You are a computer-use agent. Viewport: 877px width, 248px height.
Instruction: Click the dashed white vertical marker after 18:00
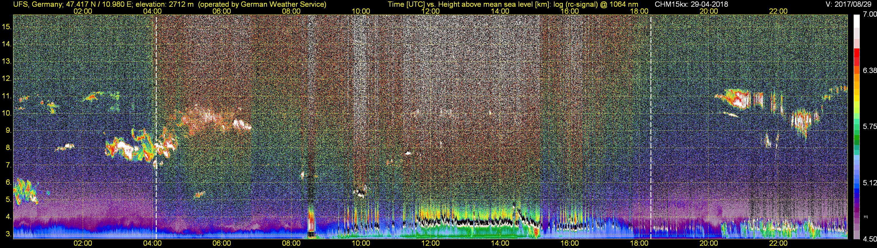[651, 128]
